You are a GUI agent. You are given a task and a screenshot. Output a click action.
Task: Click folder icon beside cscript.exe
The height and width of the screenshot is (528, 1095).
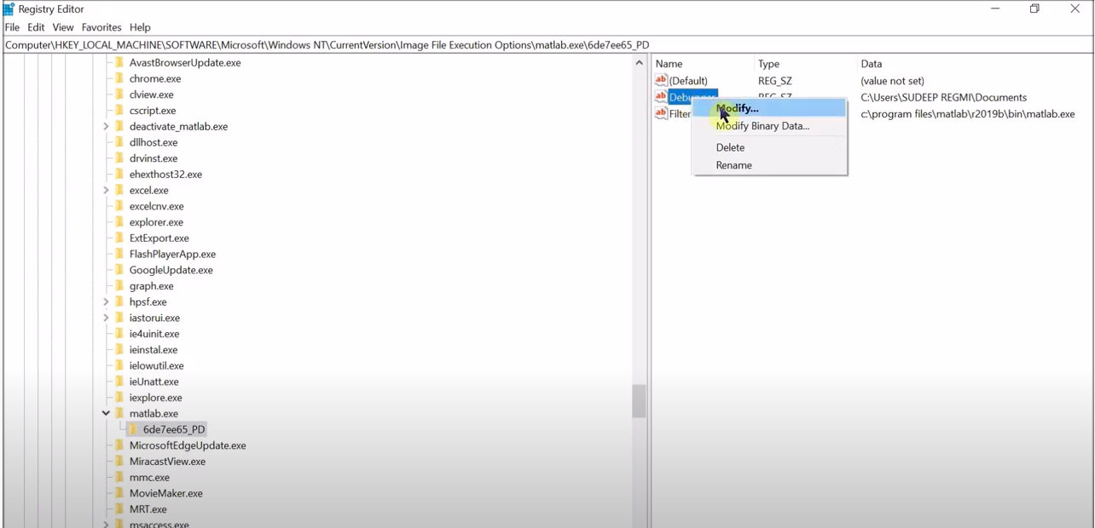119,111
